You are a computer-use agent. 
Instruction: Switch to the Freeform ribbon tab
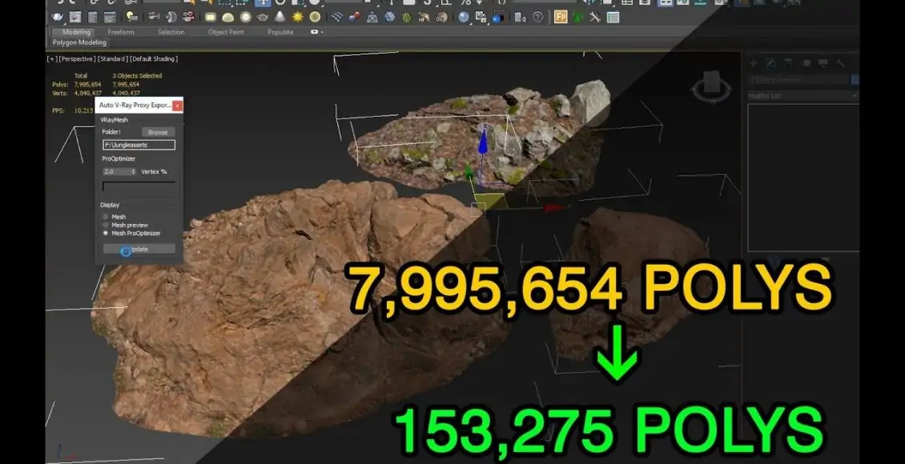tap(121, 33)
